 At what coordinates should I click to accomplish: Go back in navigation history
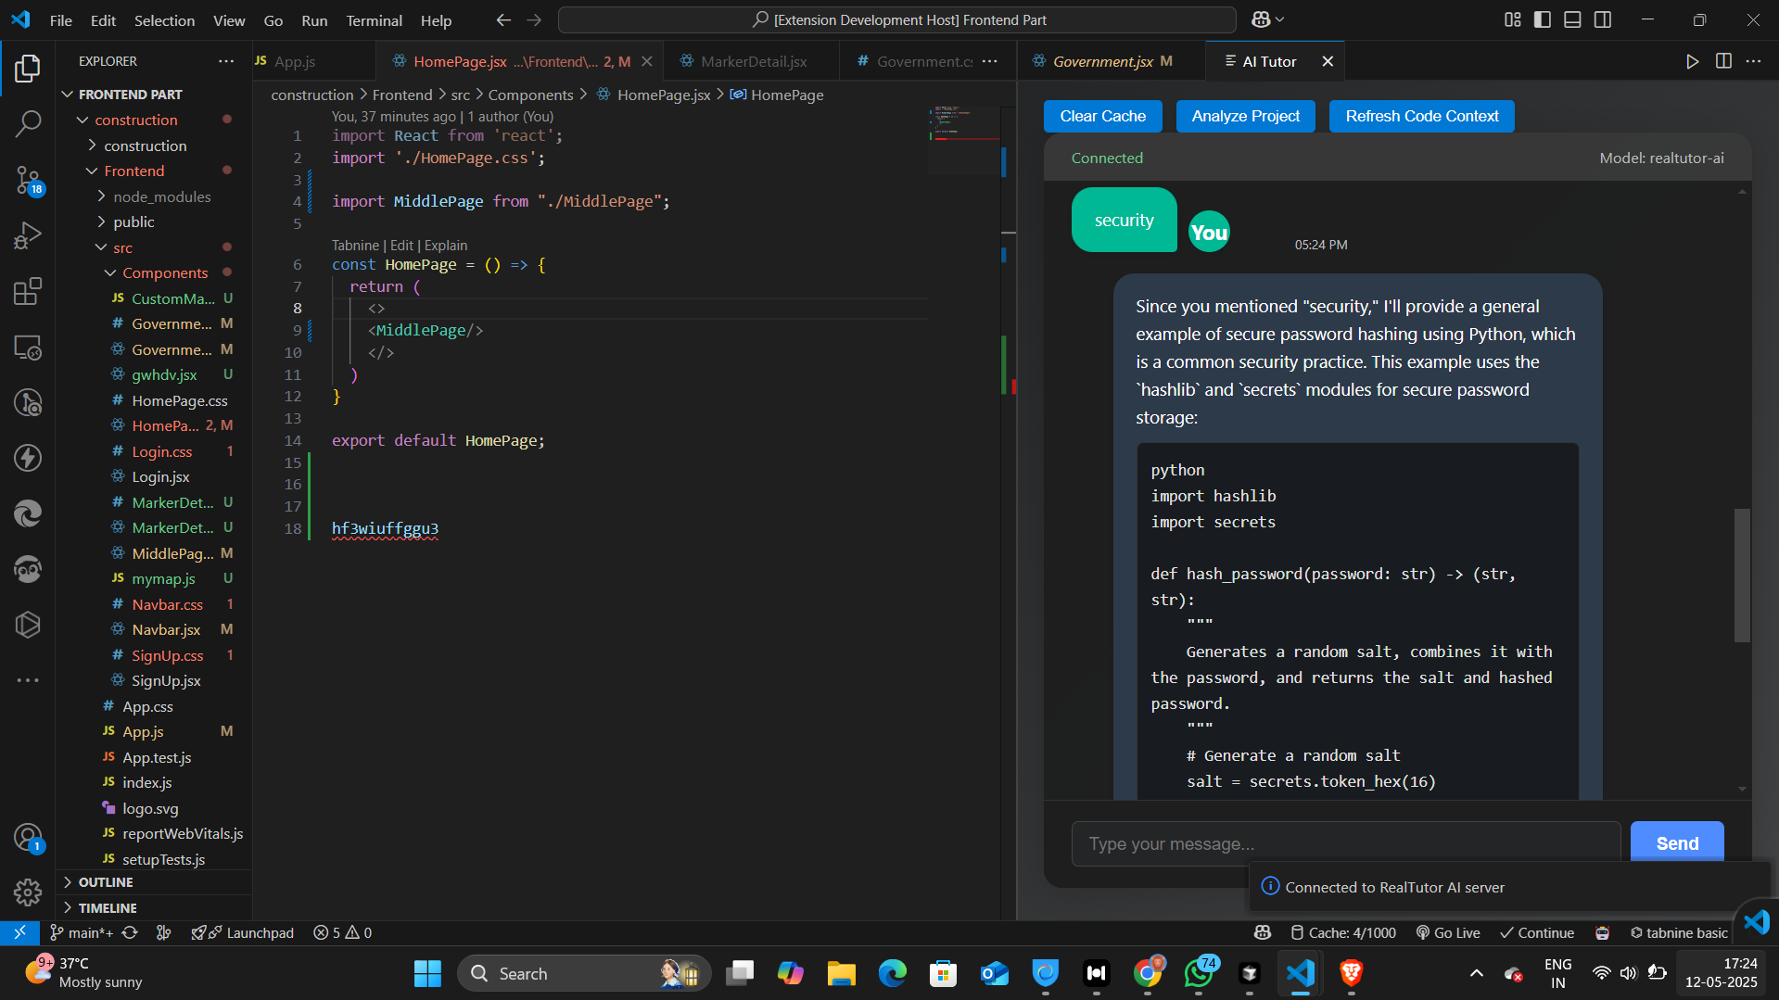pos(503,19)
